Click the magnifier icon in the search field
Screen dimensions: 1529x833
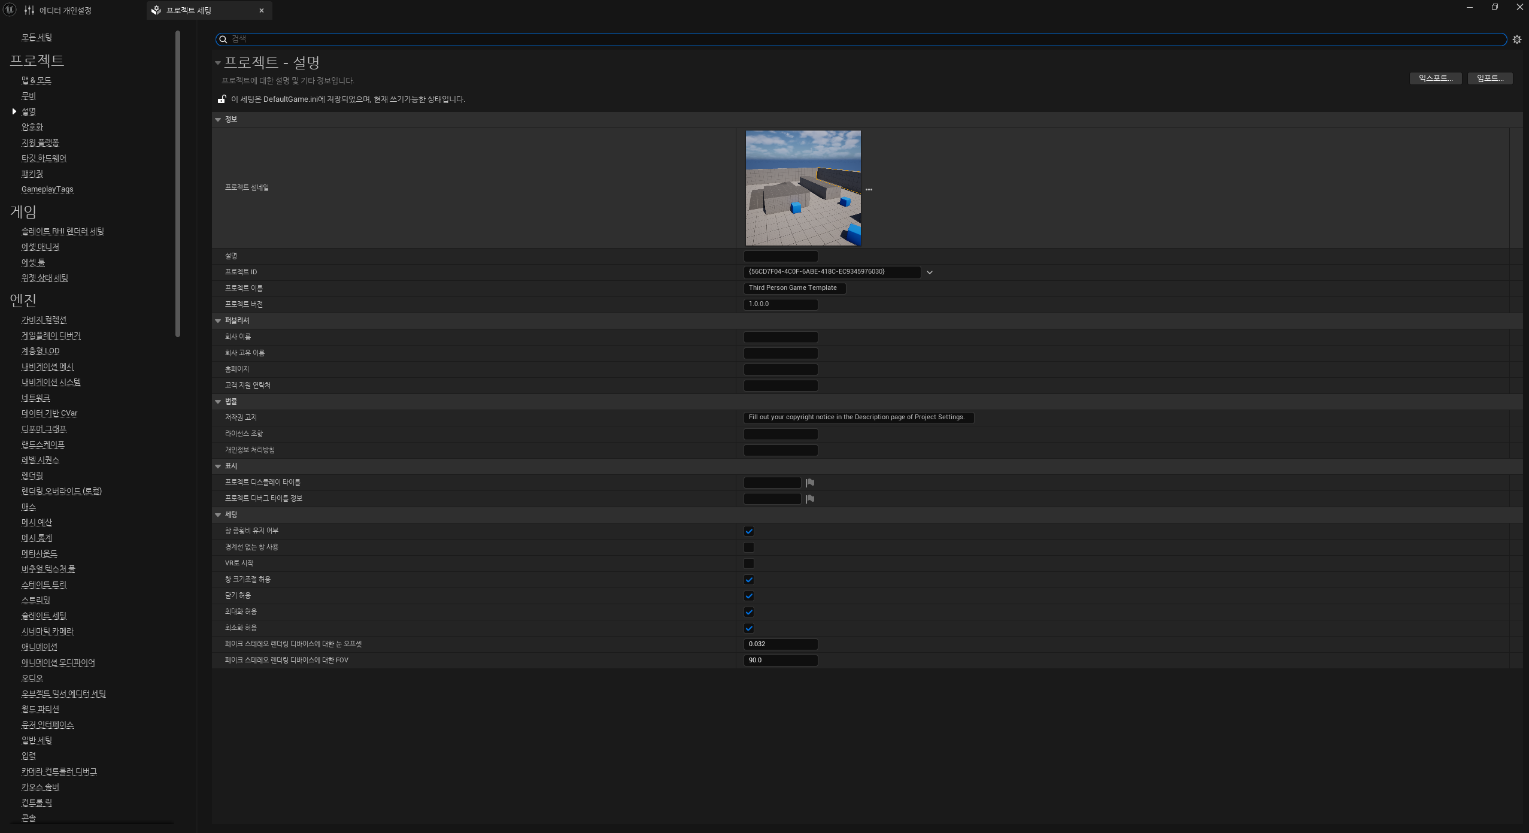[223, 40]
